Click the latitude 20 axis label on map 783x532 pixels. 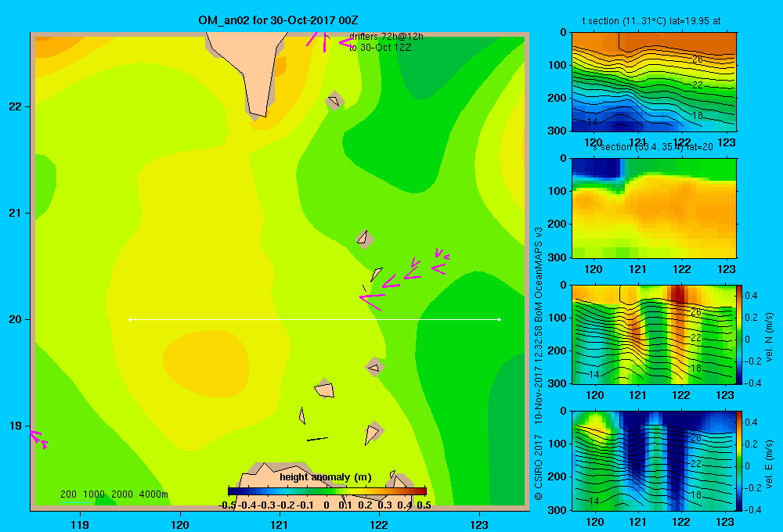(x=16, y=319)
